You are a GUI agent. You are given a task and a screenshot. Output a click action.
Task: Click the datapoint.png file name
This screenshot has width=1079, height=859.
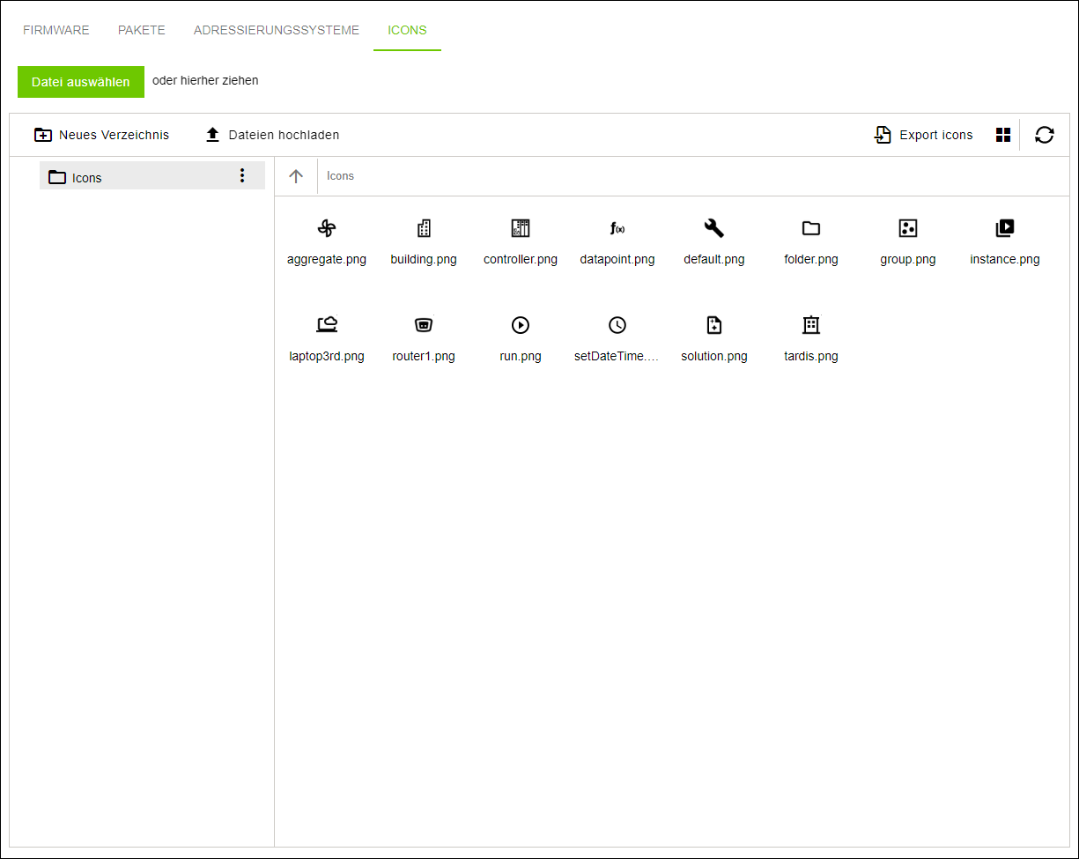point(617,259)
